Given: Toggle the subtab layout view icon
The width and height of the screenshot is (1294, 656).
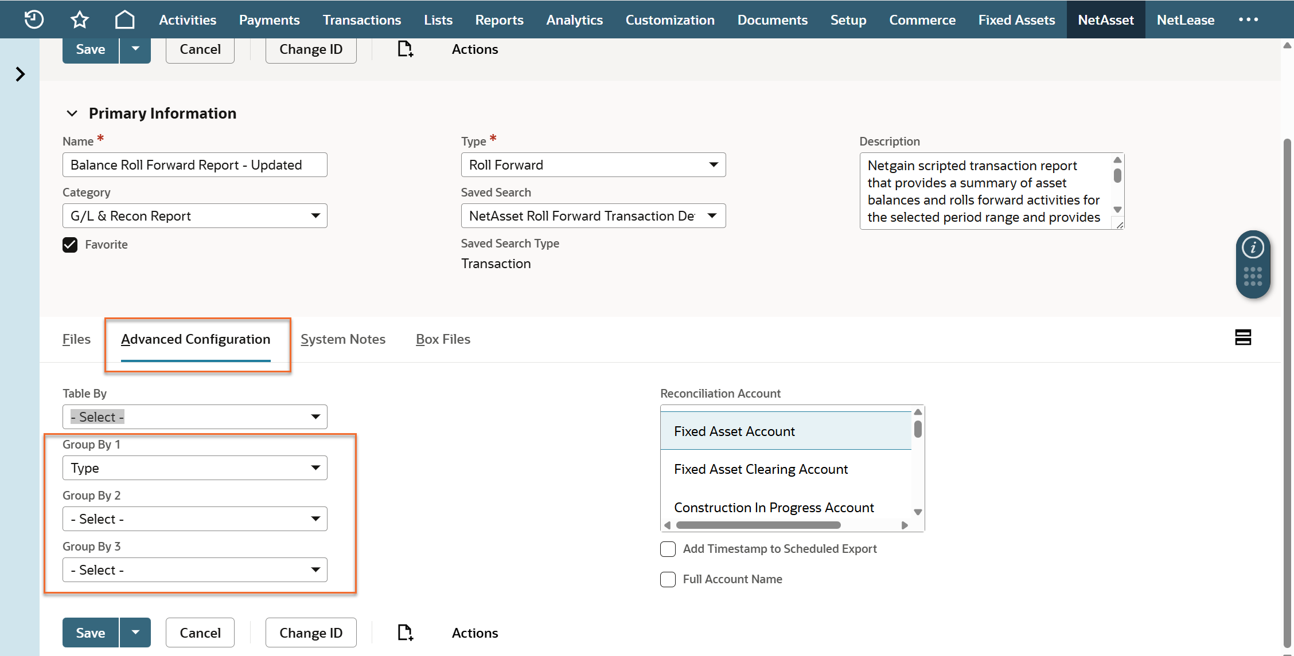Looking at the screenshot, I should [x=1243, y=337].
